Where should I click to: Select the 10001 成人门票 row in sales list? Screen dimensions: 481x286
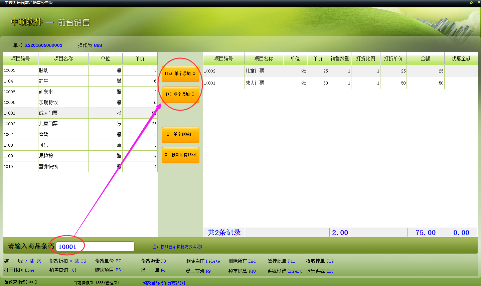tap(340, 83)
